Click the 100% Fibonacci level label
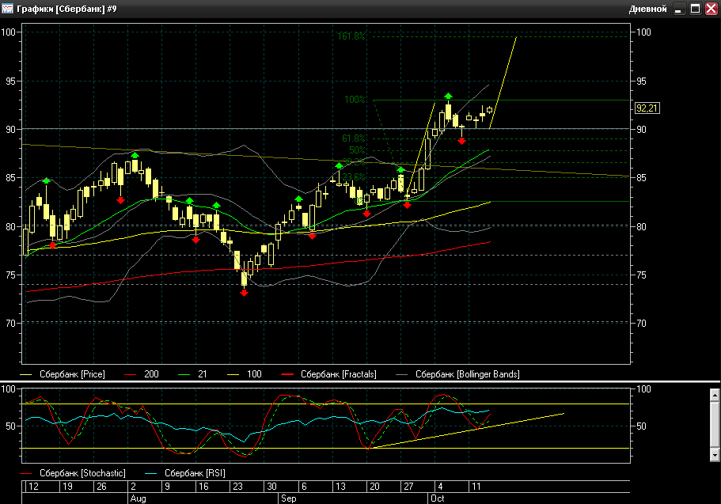Image resolution: width=721 pixels, height=504 pixels. [355, 100]
